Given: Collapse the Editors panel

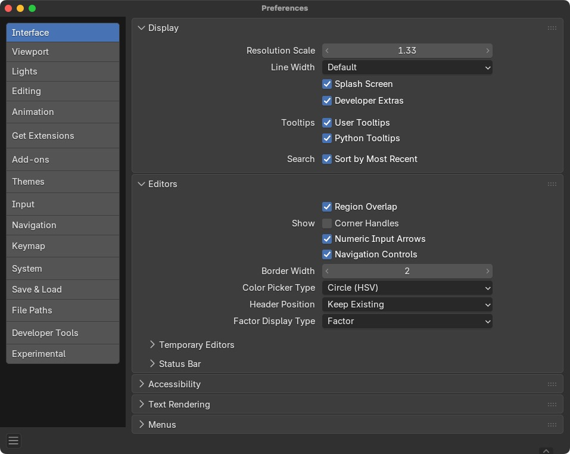Looking at the screenshot, I should pyautogui.click(x=141, y=184).
